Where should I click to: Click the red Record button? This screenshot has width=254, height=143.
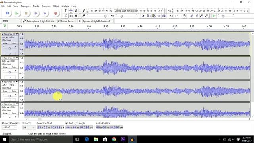coord(56,13)
